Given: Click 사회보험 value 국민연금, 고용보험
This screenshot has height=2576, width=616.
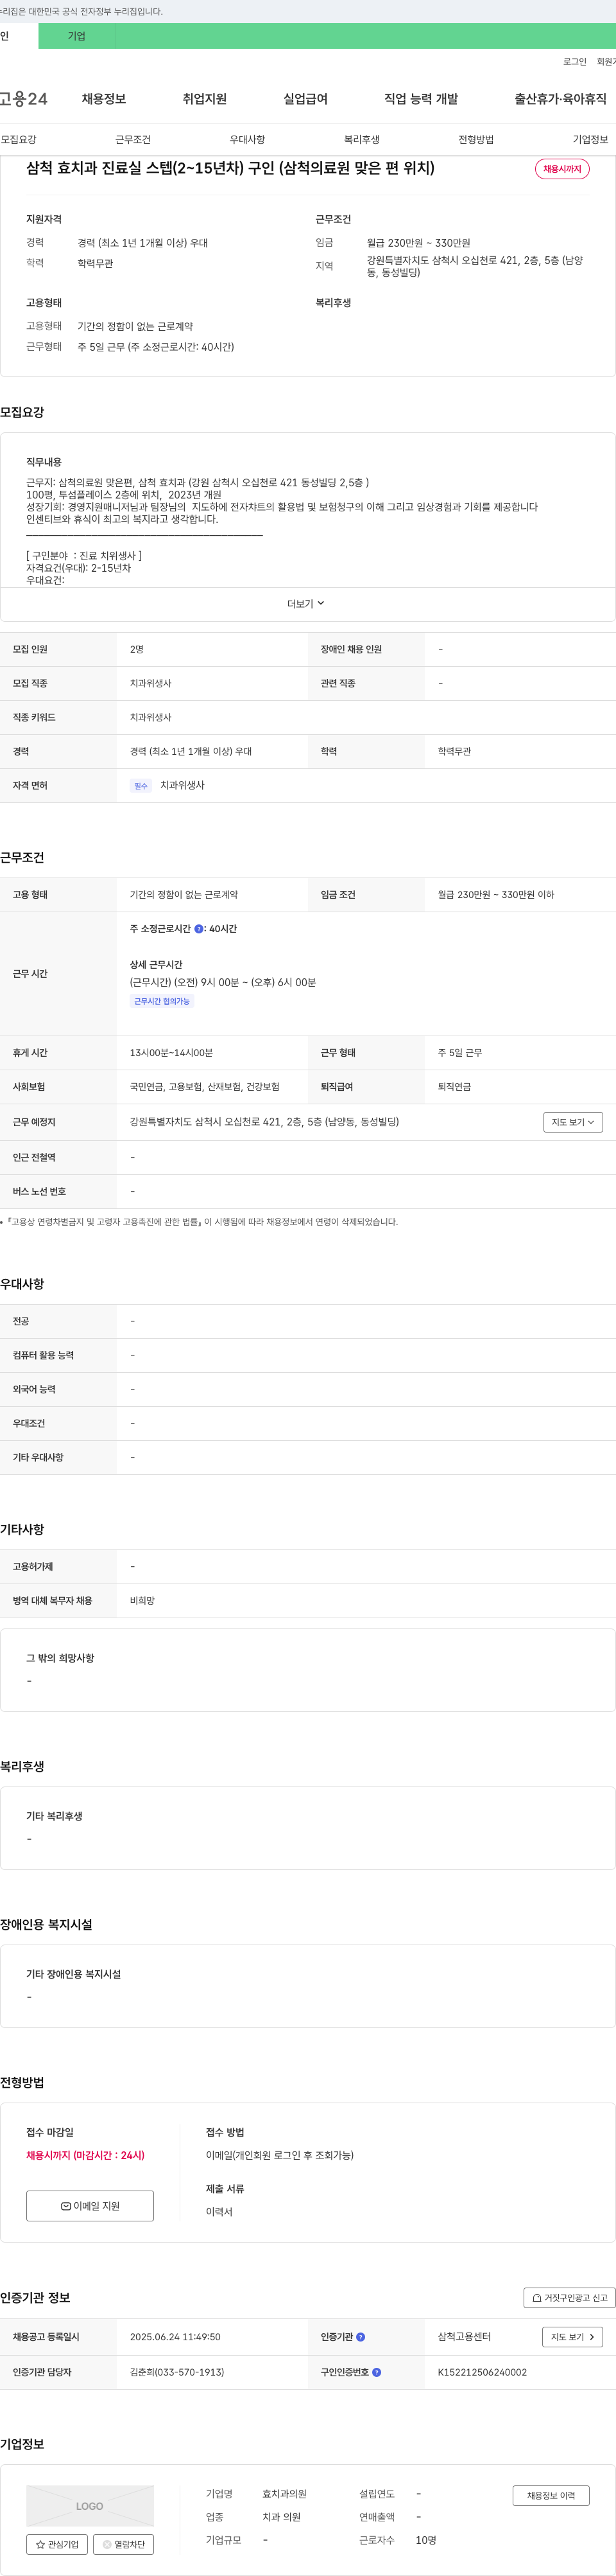Looking at the screenshot, I should click(x=205, y=1087).
